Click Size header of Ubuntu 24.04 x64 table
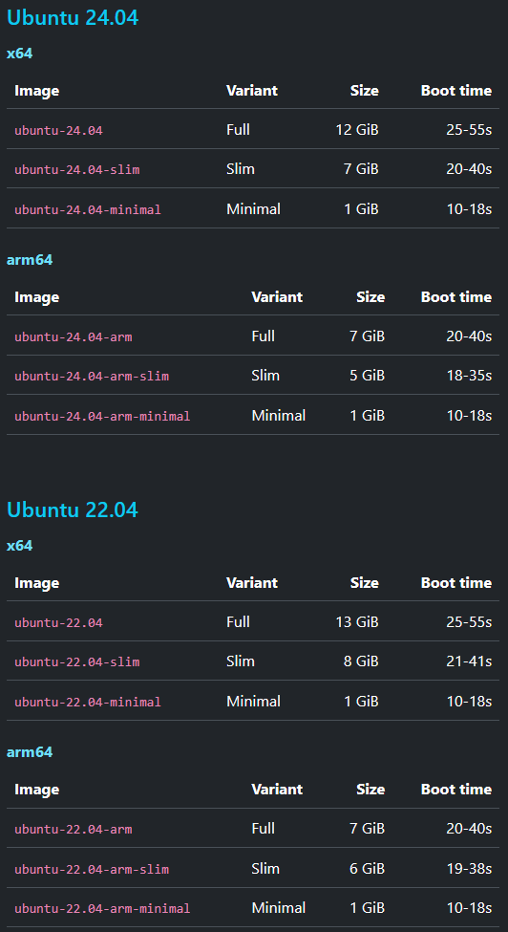The height and width of the screenshot is (932, 508). pos(365,91)
